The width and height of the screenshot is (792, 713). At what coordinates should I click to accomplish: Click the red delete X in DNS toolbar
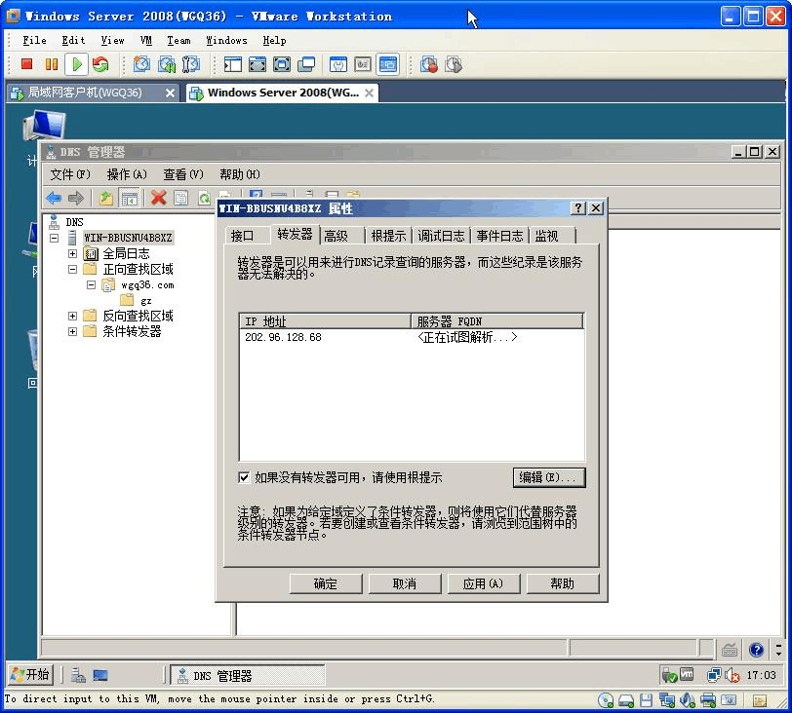158,198
